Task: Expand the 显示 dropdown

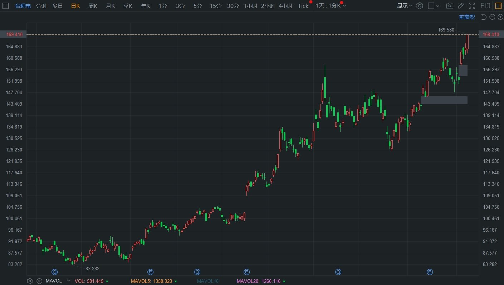Action: pos(405,6)
